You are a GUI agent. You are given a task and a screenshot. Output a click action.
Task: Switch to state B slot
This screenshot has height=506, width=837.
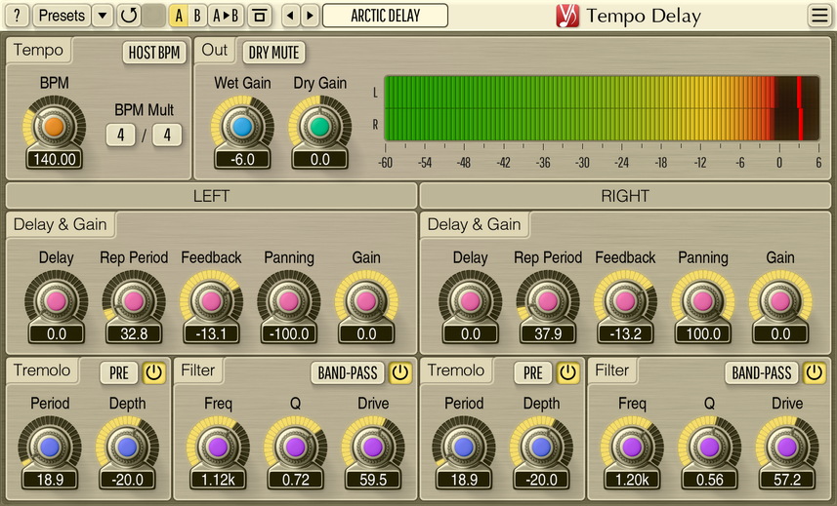pyautogui.click(x=197, y=16)
